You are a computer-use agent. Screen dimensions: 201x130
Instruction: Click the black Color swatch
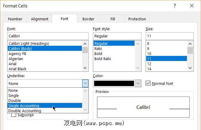pyautogui.click(x=114, y=83)
